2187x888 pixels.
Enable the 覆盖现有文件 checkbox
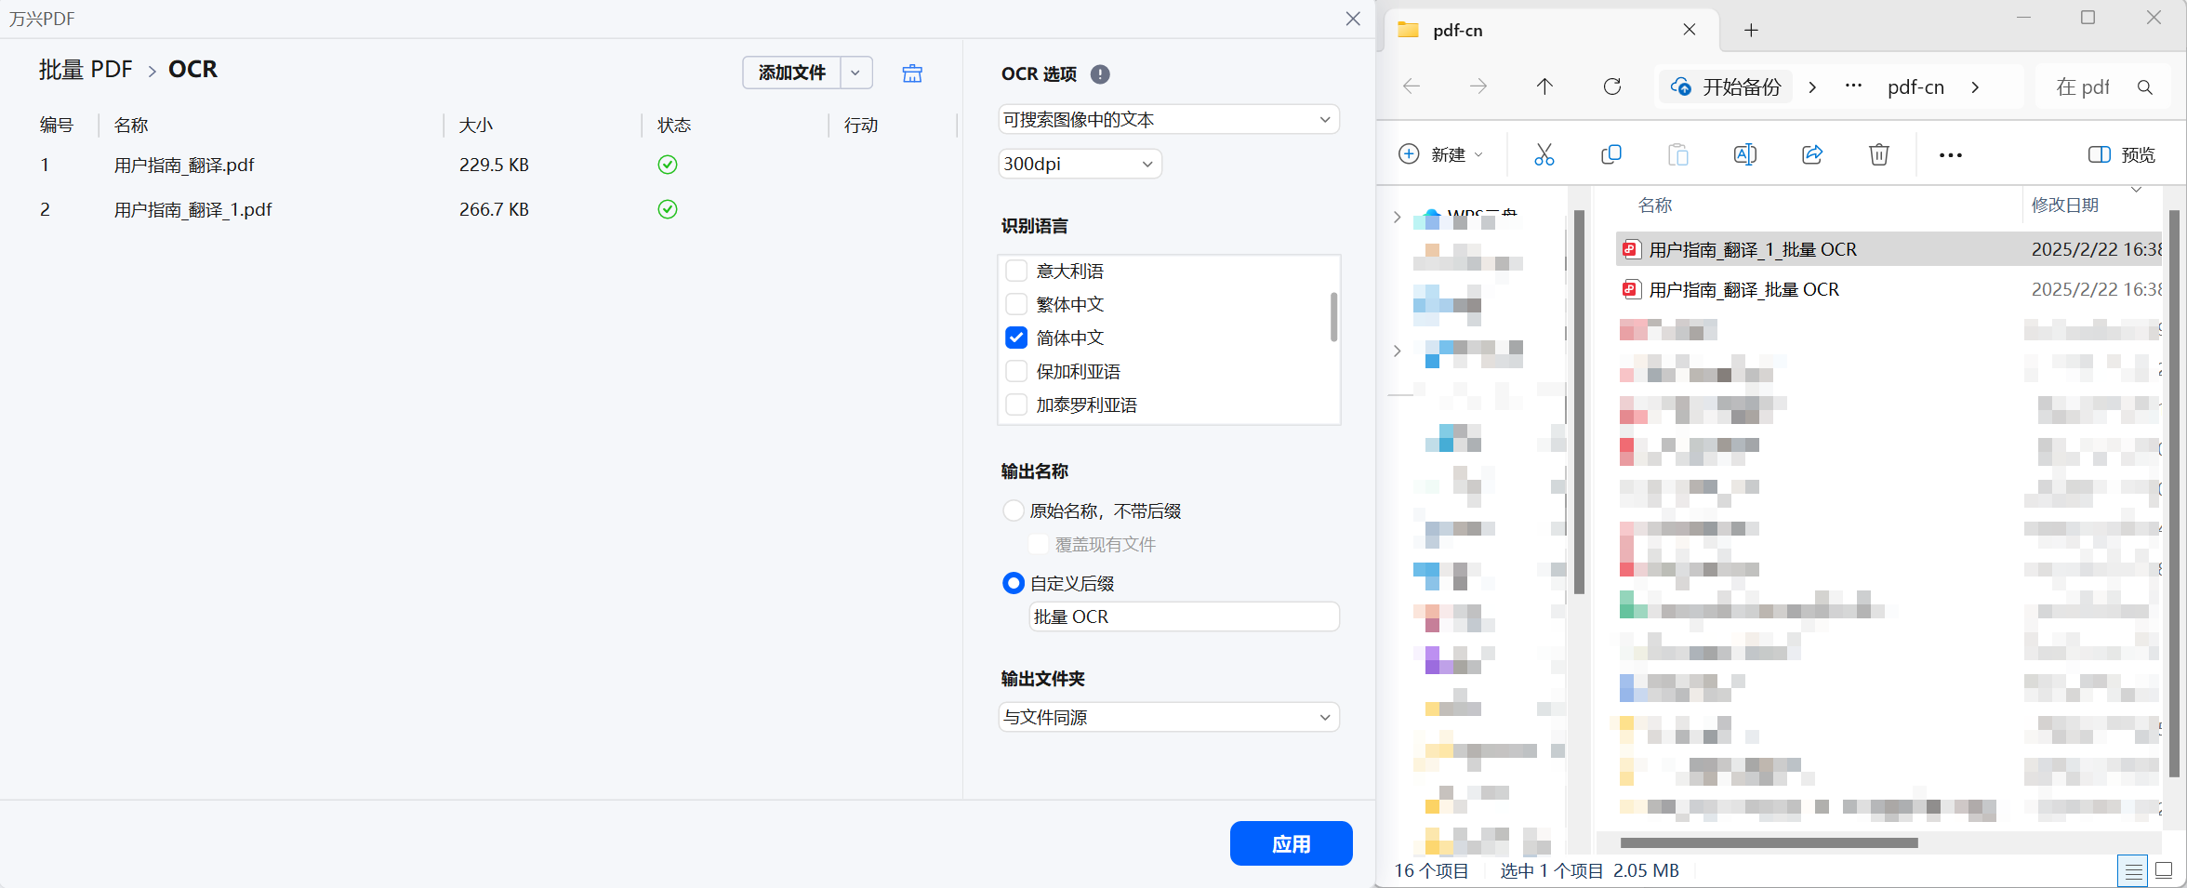[1039, 544]
